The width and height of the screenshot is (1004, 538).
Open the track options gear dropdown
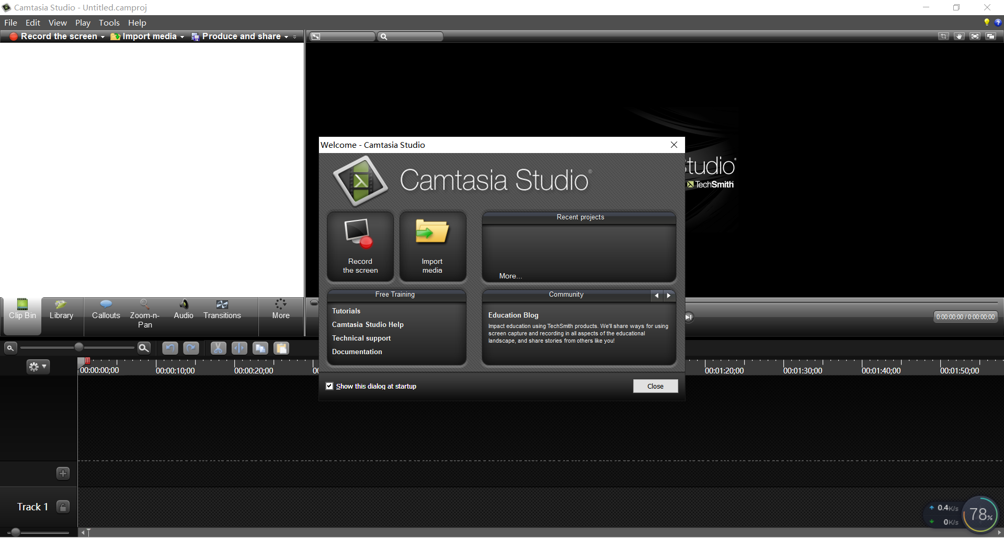tap(38, 366)
